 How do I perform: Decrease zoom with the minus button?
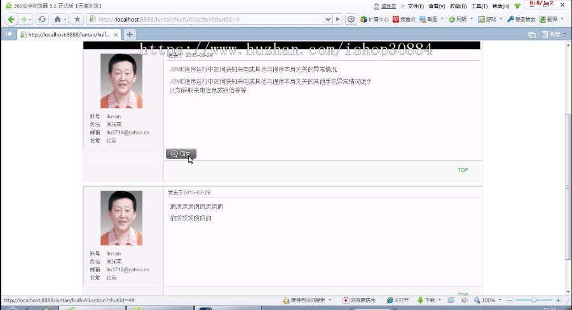pos(510,300)
